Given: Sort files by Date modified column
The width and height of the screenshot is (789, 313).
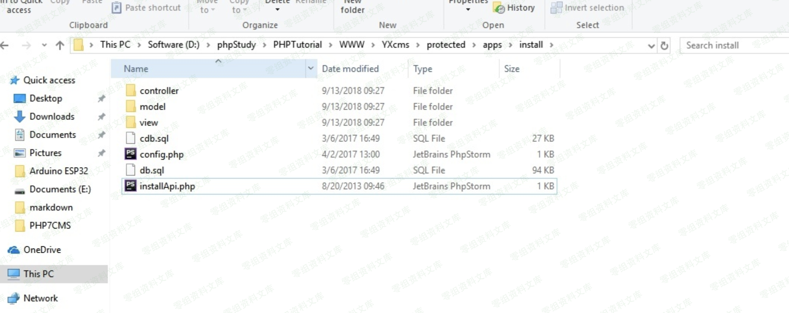Looking at the screenshot, I should coord(350,69).
